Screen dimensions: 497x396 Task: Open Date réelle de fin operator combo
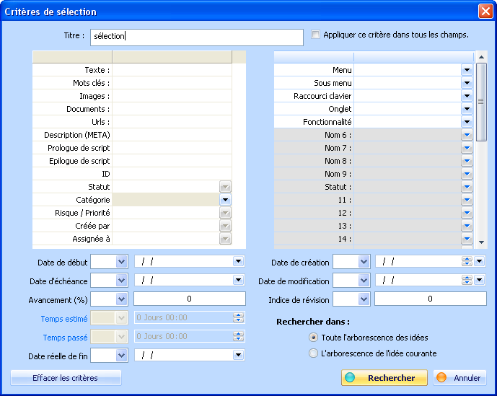[110, 356]
